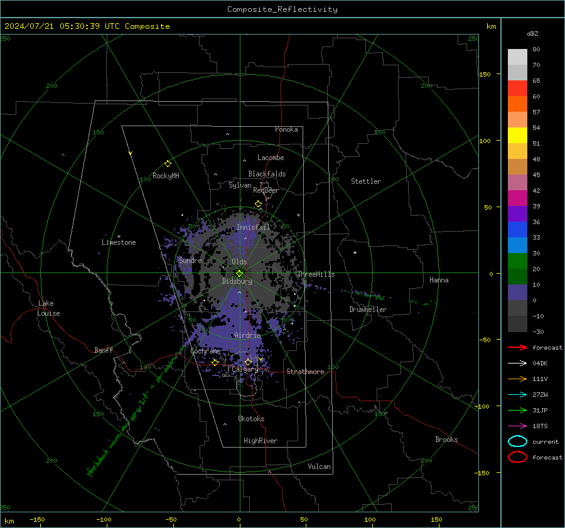The width and height of the screenshot is (565, 528).
Task: Click the Hanna city label
Action: (x=439, y=280)
